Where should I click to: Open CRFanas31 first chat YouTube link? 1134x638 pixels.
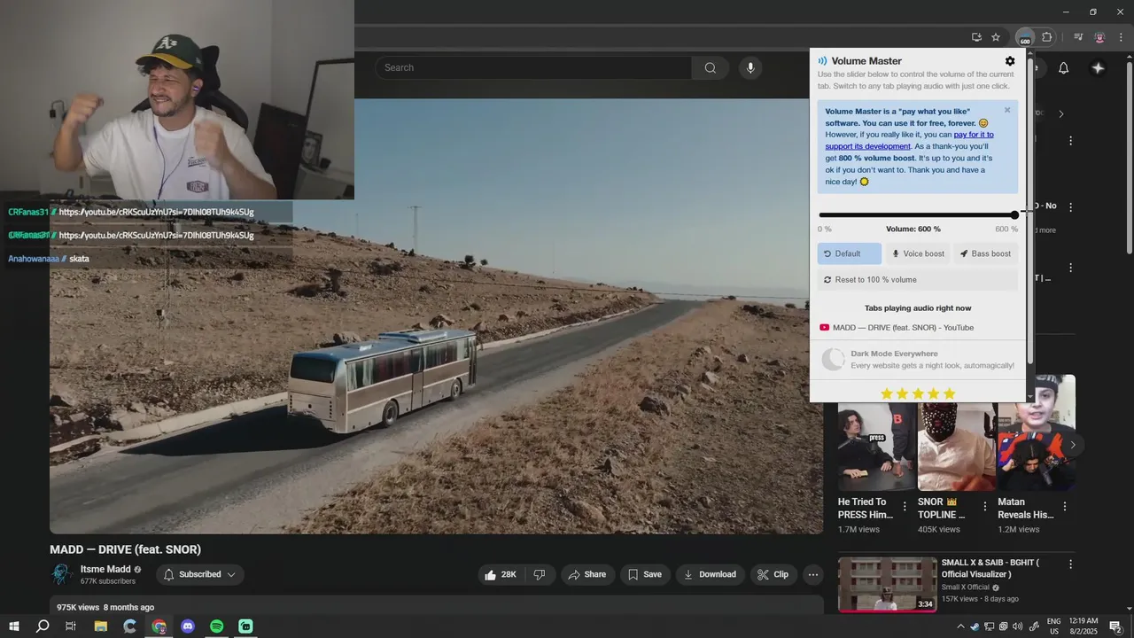pyautogui.click(x=156, y=212)
